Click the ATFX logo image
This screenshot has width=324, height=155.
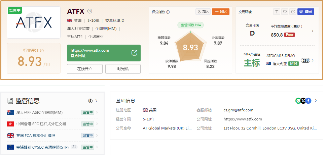(x=34, y=22)
